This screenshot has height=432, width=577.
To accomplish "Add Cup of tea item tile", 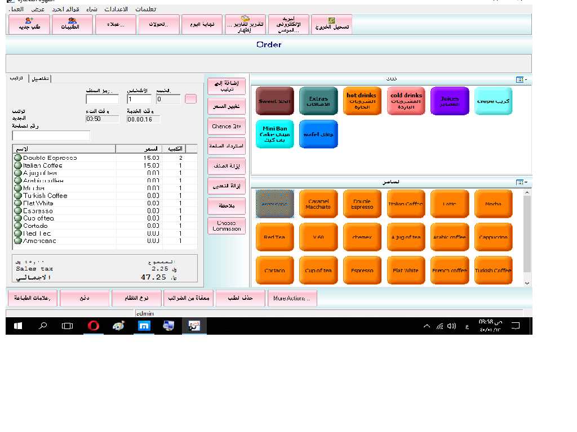I will tap(318, 271).
